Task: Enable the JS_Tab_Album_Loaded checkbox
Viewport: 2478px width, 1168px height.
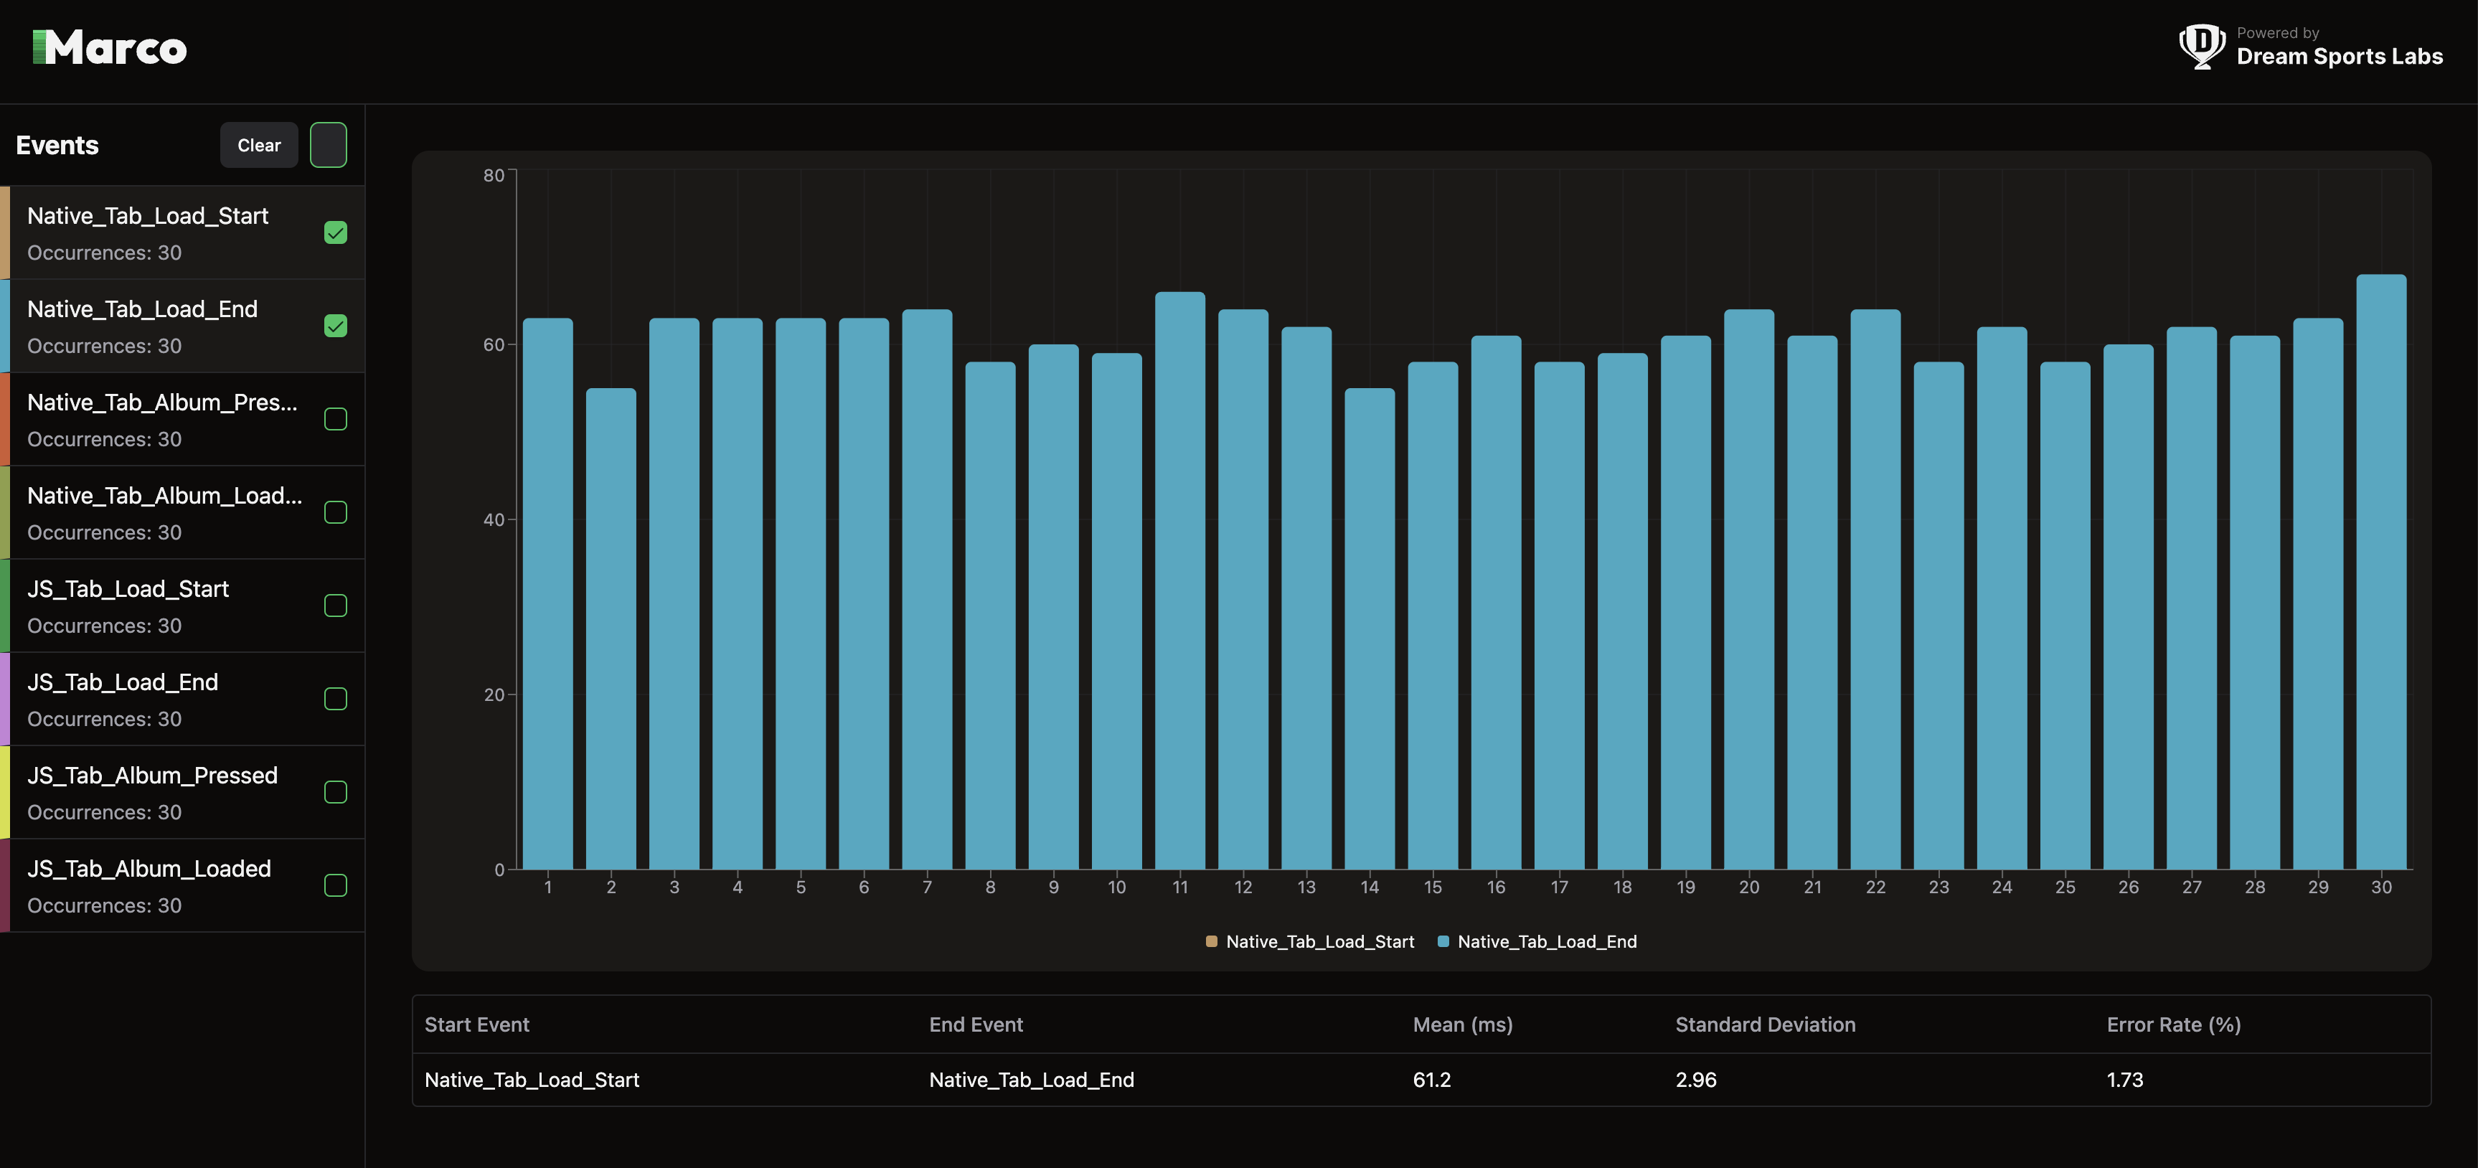Action: [x=335, y=886]
